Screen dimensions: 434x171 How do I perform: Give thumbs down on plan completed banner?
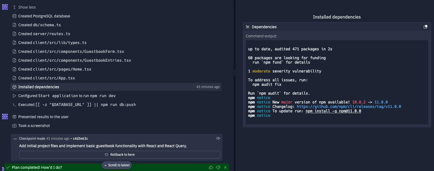click(x=218, y=167)
